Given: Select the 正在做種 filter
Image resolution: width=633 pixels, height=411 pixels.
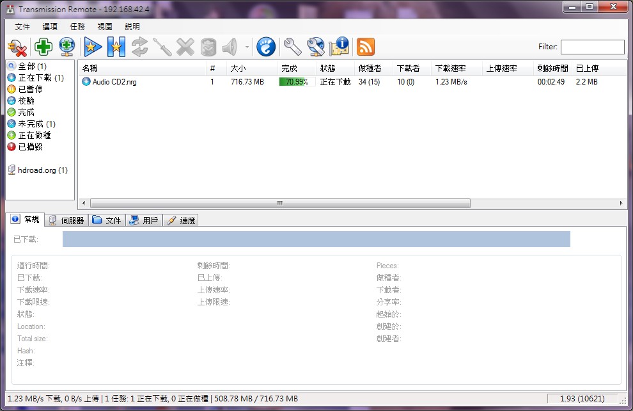Looking at the screenshot, I should [x=29, y=135].
